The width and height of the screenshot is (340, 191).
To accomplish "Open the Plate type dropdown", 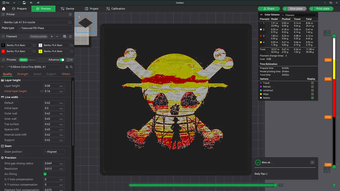I will pyautogui.click(x=46, y=28).
